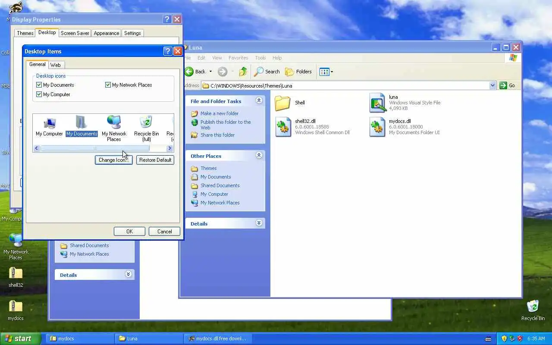This screenshot has height=345, width=552.
Task: Open Search in Luna toolbar
Action: coord(267,72)
